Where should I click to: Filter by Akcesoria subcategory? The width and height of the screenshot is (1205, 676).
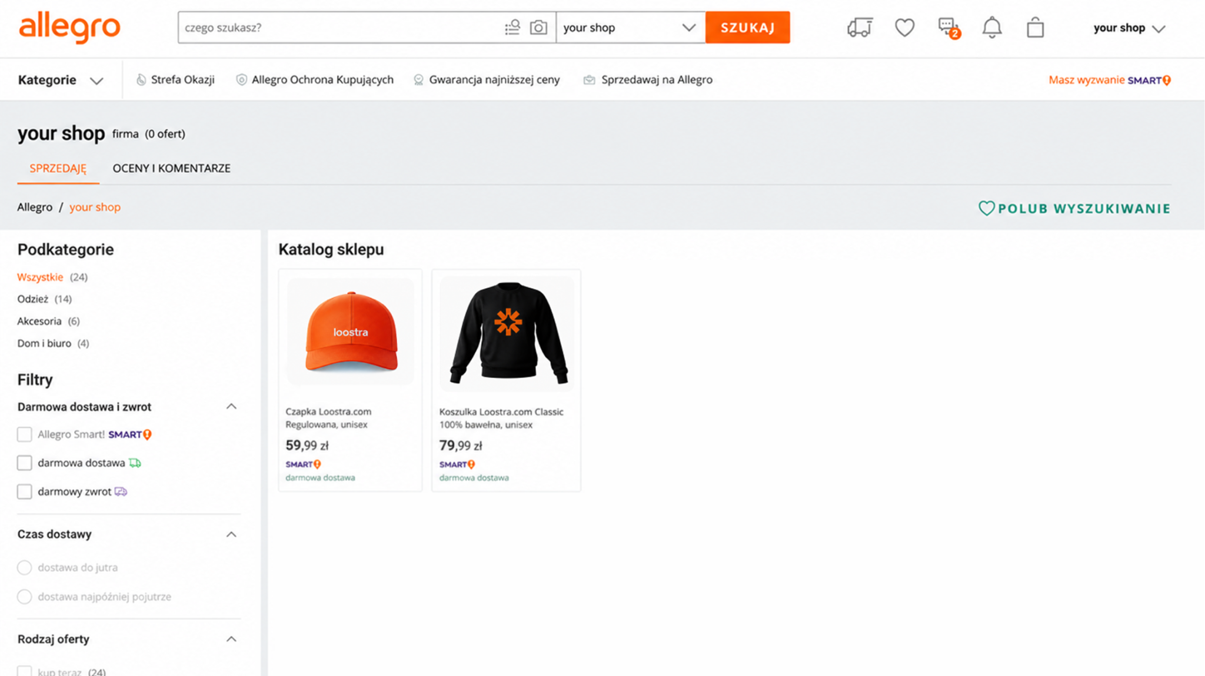pos(39,322)
